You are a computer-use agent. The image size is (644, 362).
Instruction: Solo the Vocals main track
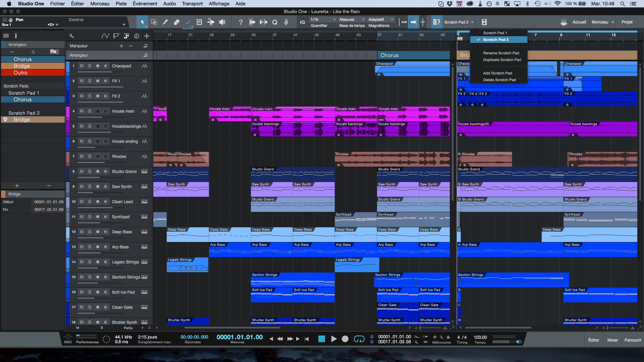coord(90,111)
